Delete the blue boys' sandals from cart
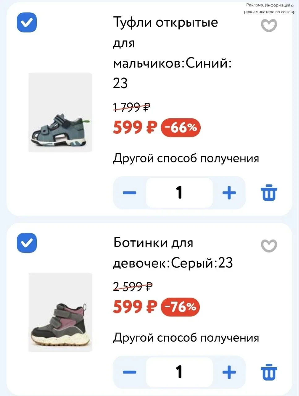 click(269, 193)
